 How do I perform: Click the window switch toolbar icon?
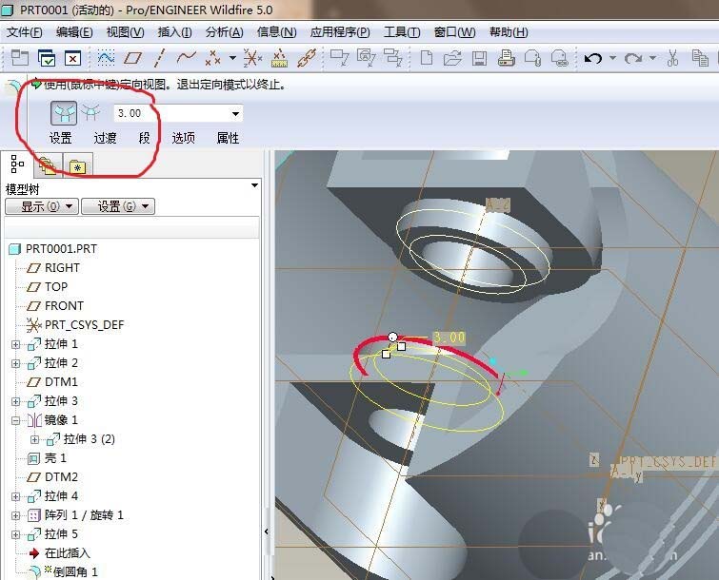[x=20, y=58]
